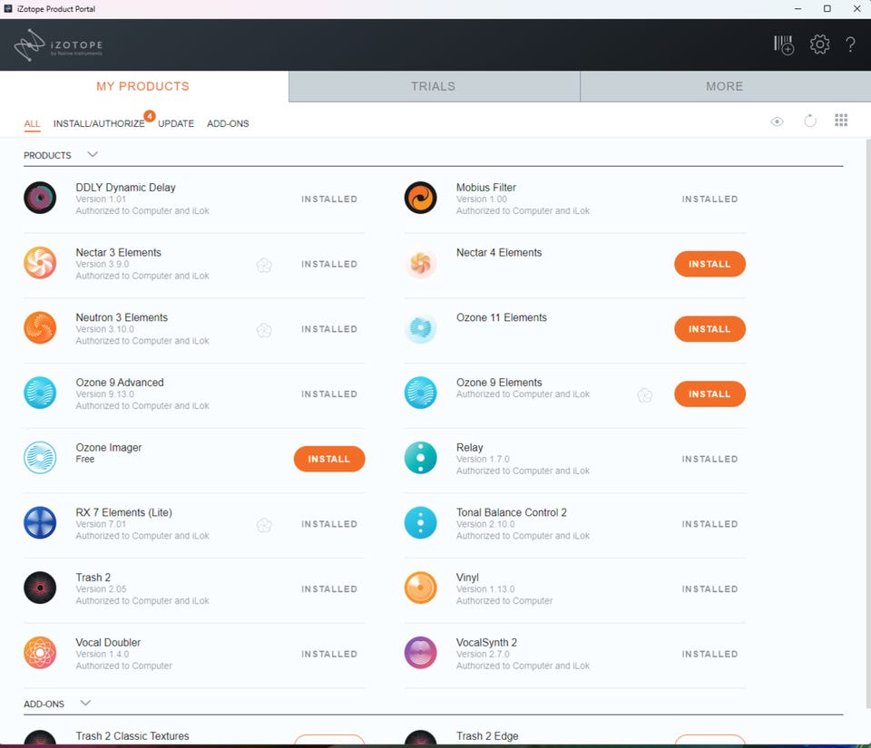The image size is (871, 748).
Task: Click the iZotope logo in header
Action: 58,45
